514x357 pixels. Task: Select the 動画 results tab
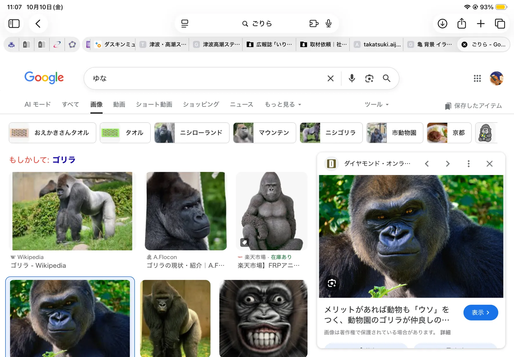coord(119,104)
